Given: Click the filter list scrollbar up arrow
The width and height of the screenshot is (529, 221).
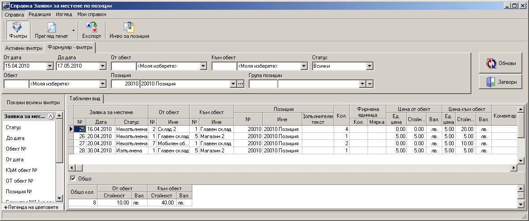Looking at the screenshot, I should pos(59,115).
